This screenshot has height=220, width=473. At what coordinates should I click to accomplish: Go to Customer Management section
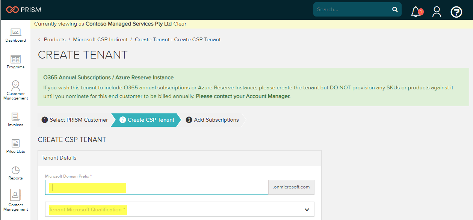15,90
